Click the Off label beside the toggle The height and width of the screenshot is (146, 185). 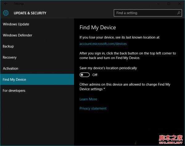(95, 75)
